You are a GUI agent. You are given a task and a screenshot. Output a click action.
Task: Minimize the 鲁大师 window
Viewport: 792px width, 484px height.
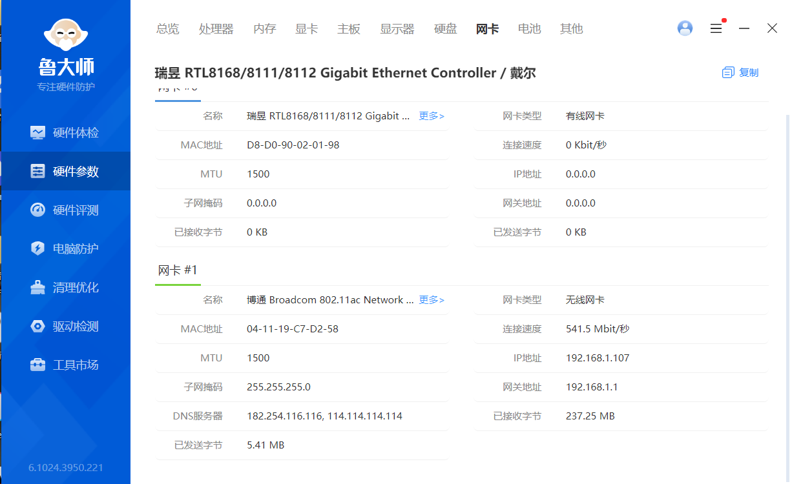(744, 28)
